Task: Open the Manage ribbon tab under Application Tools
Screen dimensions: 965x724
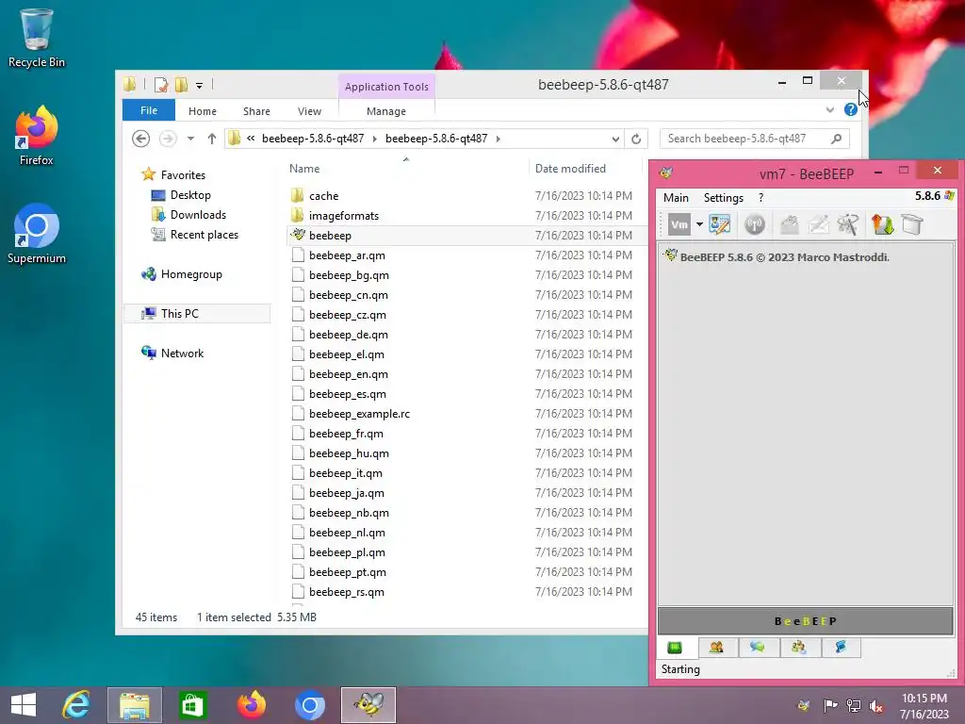Action: [x=385, y=111]
